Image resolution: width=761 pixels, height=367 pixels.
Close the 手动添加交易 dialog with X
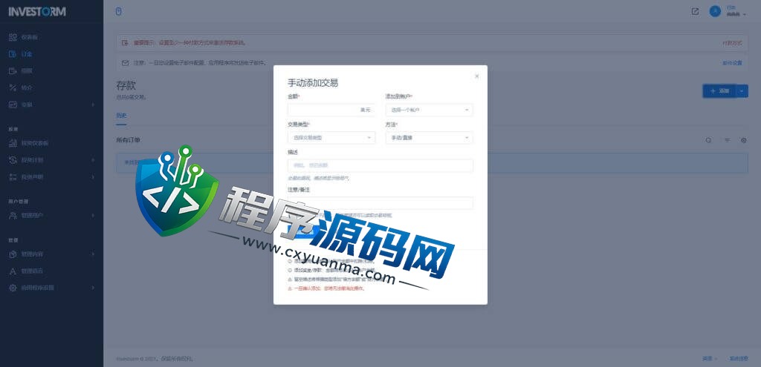[x=476, y=76]
